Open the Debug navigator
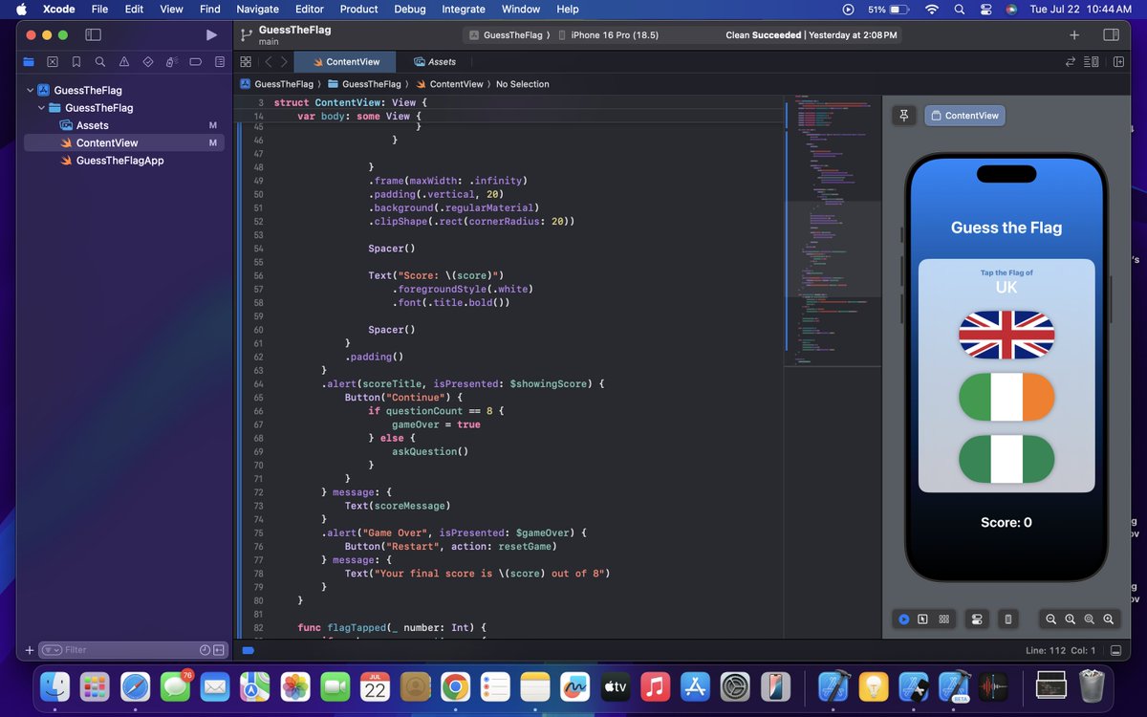The image size is (1147, 717). coord(172,61)
